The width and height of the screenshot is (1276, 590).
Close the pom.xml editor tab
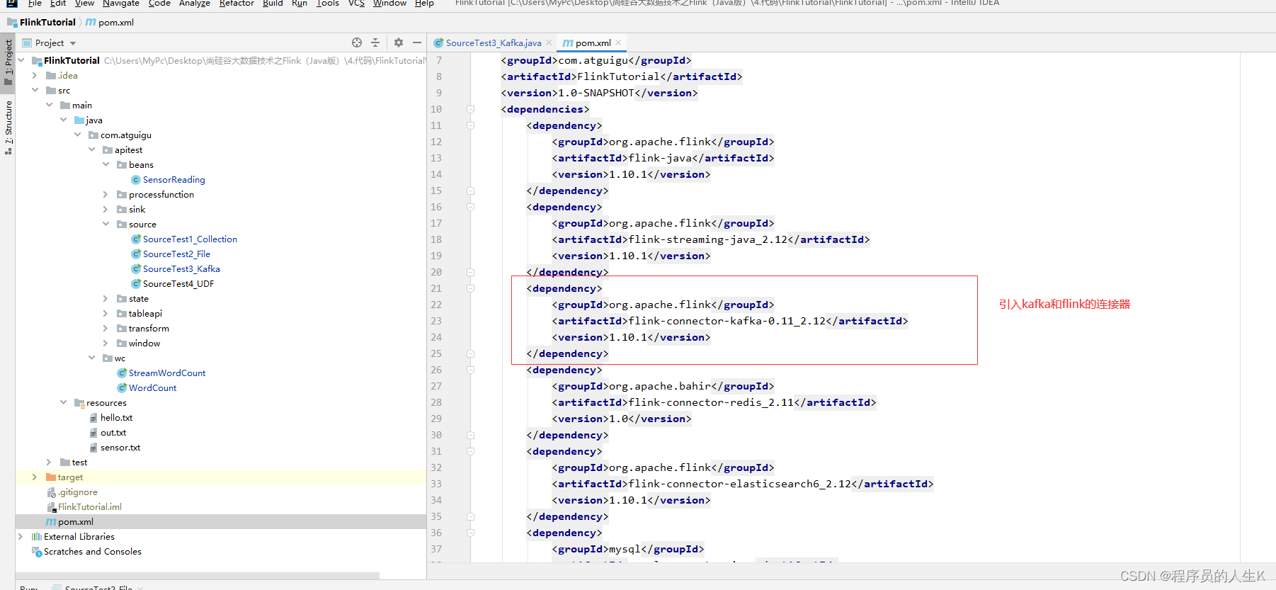click(618, 43)
